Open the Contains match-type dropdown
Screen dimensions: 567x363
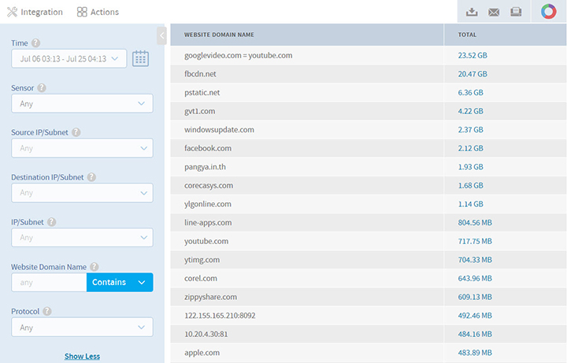[x=120, y=282]
